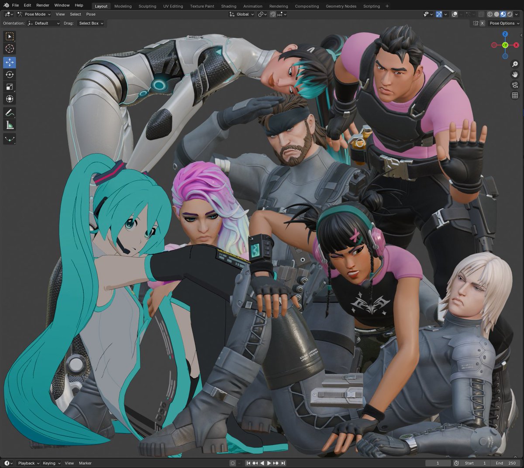Jump to previous keyframe

[x=255, y=463]
